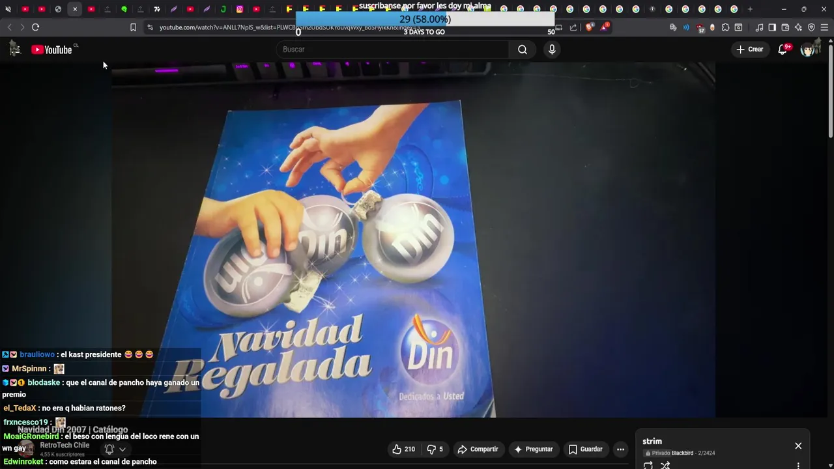Open the account avatar menu
Image resolution: width=834 pixels, height=469 pixels.
coord(809,50)
